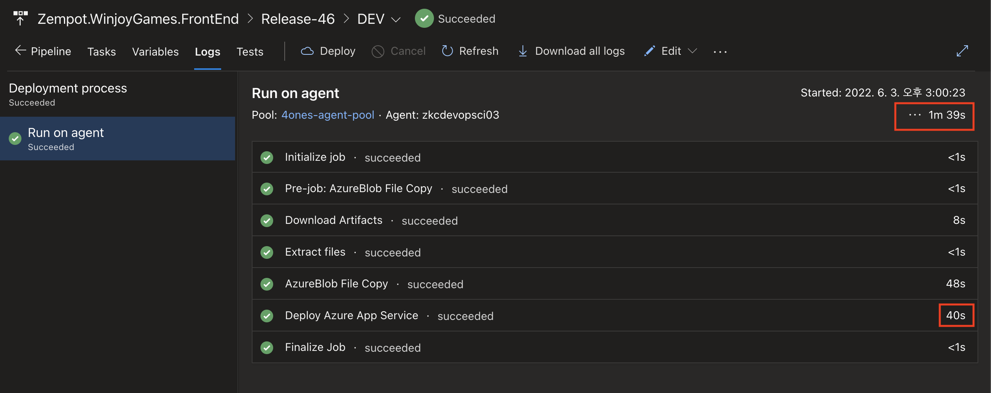
Task: Open Pre-job: AzureBlob File Copy log
Action: pyautogui.click(x=615, y=189)
